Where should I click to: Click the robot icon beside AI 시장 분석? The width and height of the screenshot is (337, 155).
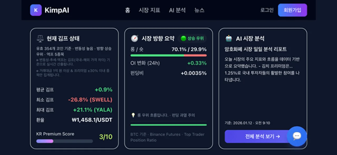(229, 38)
